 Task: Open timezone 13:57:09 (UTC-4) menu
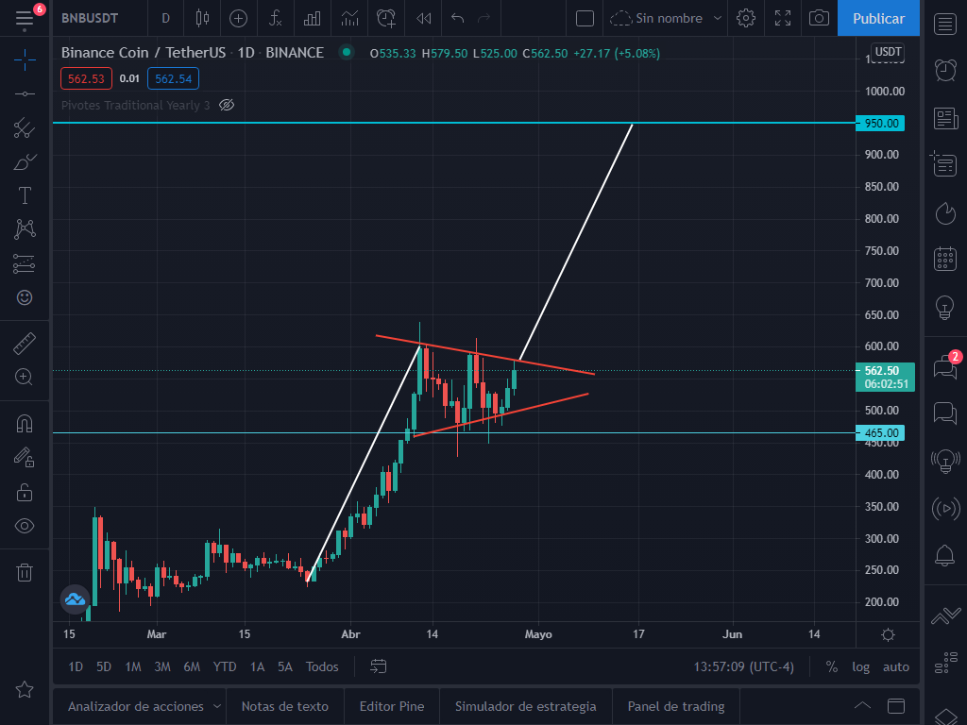(x=744, y=666)
